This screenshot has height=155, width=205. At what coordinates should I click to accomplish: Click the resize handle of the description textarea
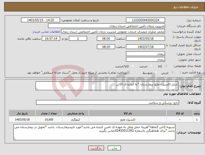[x=37, y=89]
